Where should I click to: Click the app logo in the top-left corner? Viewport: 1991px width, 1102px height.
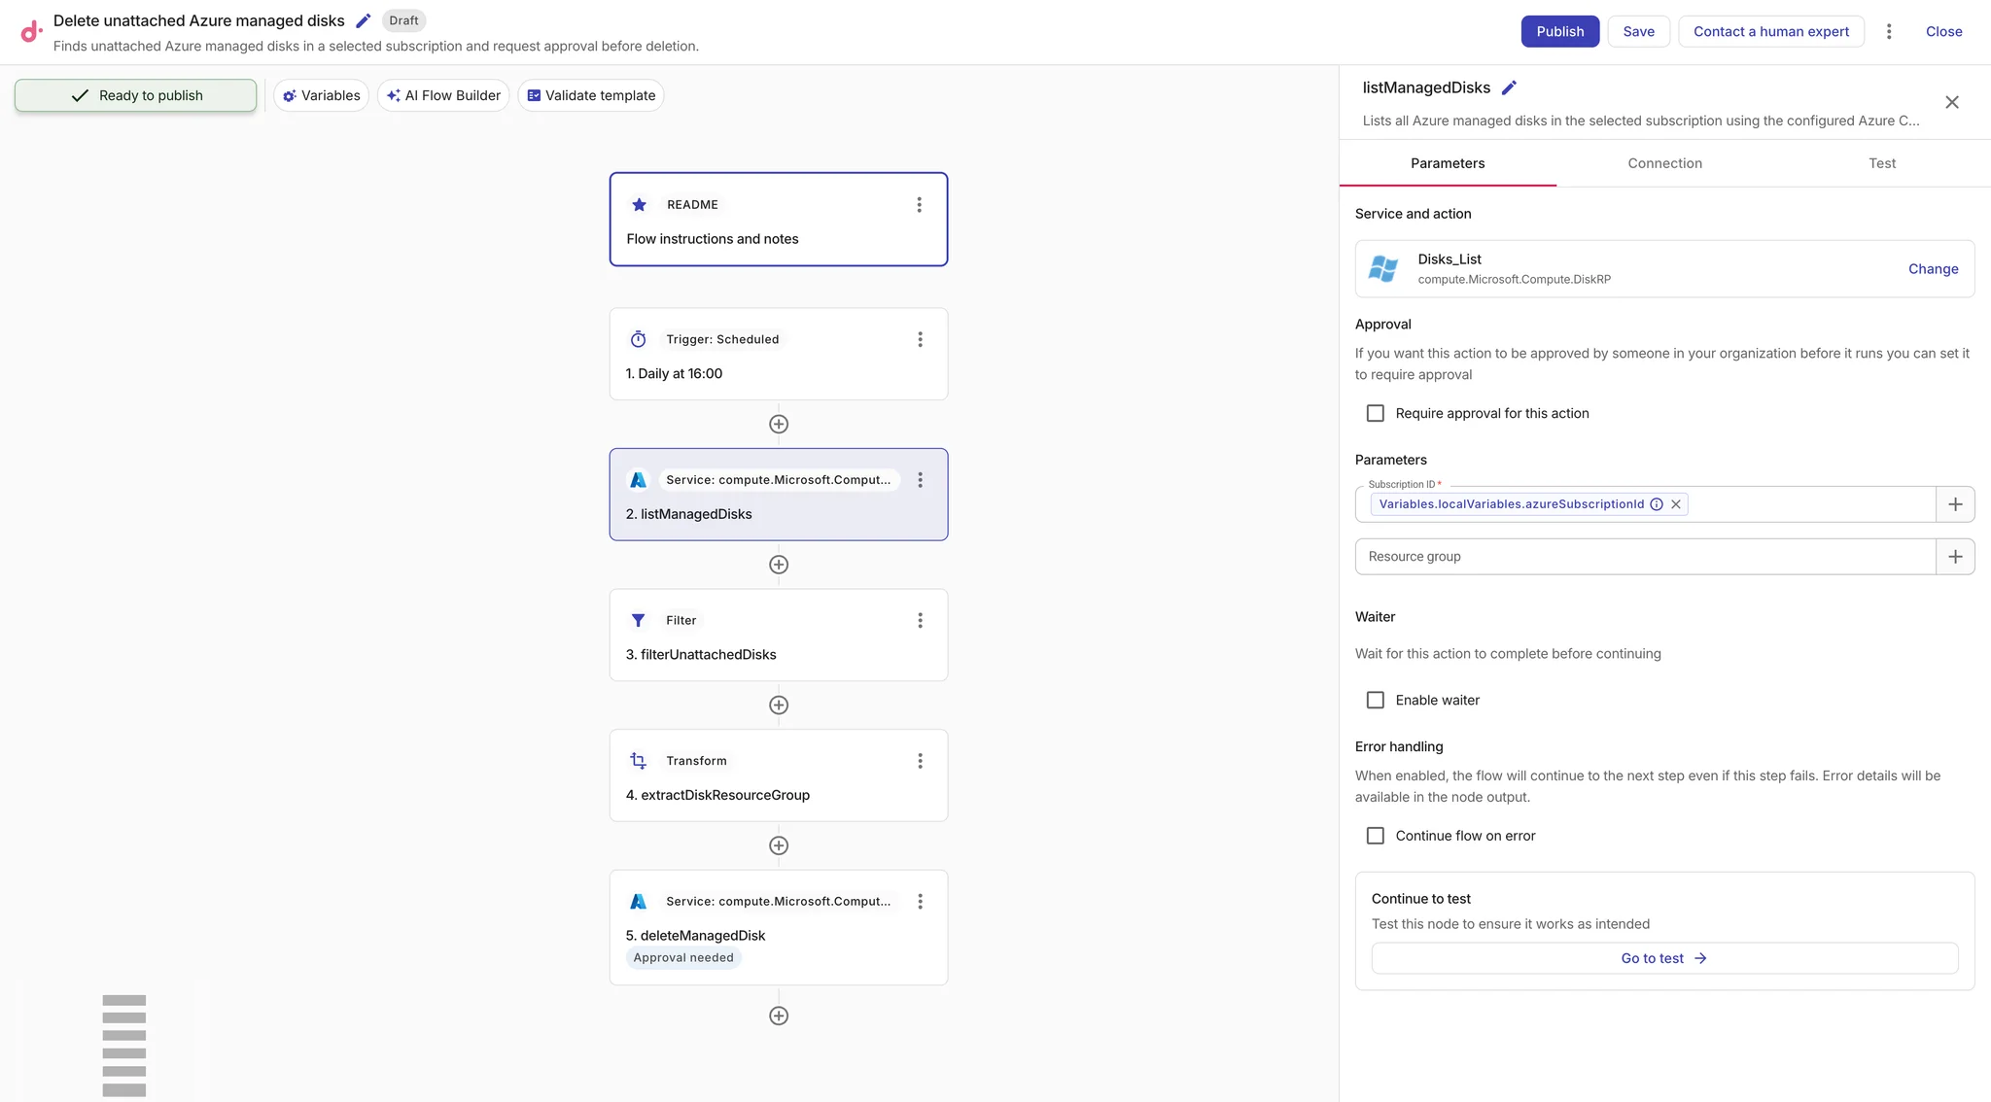tap(31, 31)
